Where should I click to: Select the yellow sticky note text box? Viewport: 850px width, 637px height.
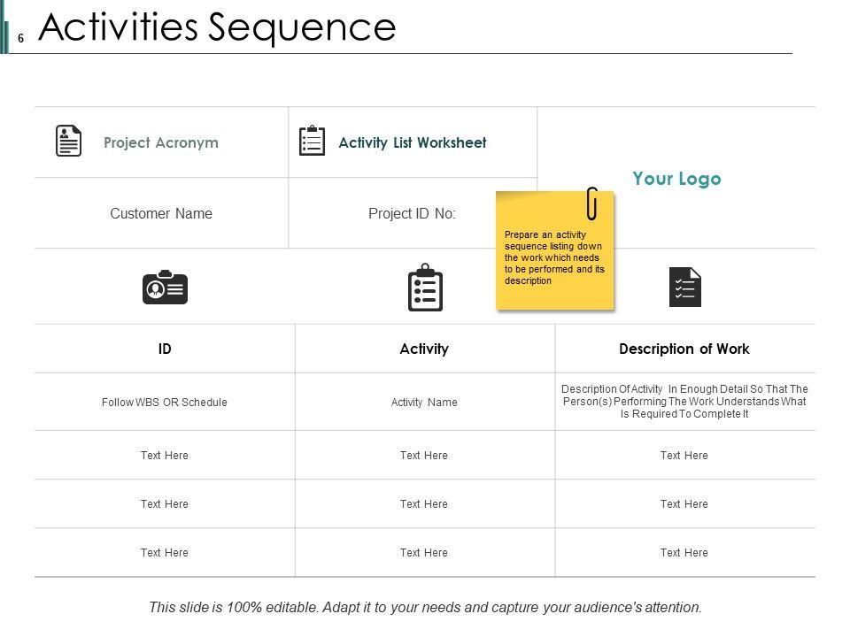coord(554,258)
